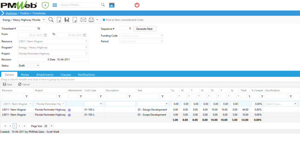Click the red power logout icon
This screenshot has width=300, height=141.
point(137,5)
